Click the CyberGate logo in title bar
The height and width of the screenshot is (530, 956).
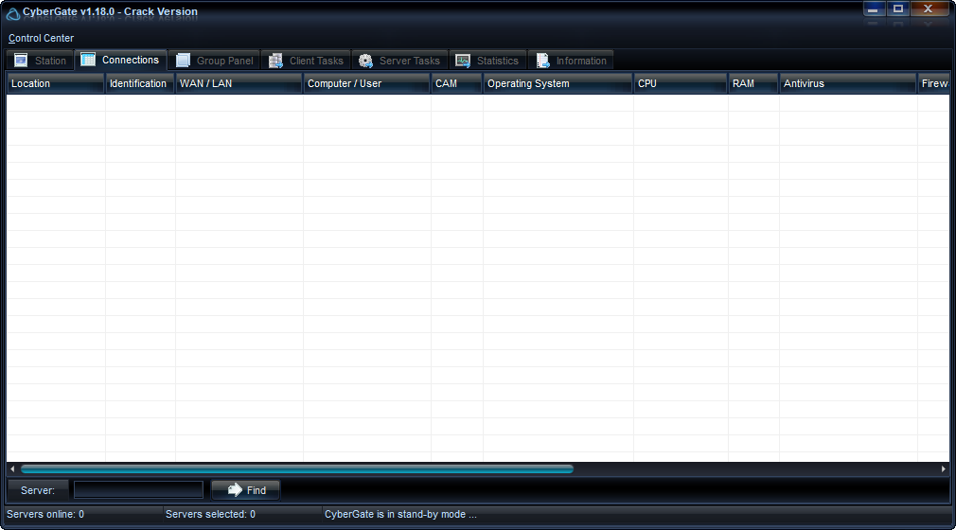tap(13, 12)
